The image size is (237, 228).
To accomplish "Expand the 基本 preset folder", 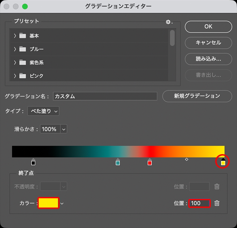I will [15, 36].
